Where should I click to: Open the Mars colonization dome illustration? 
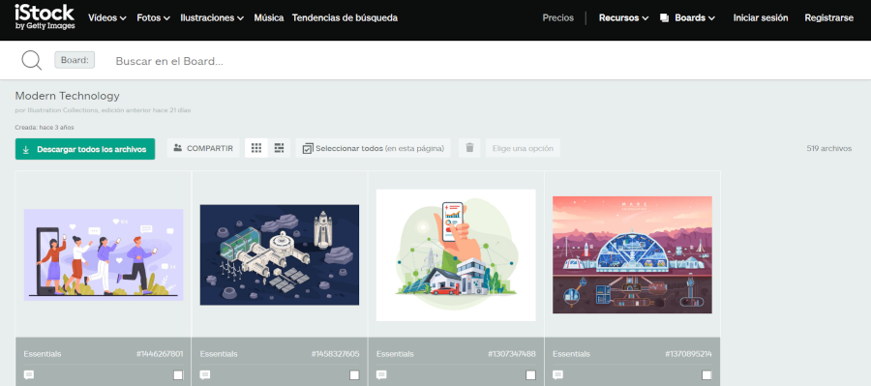click(632, 255)
